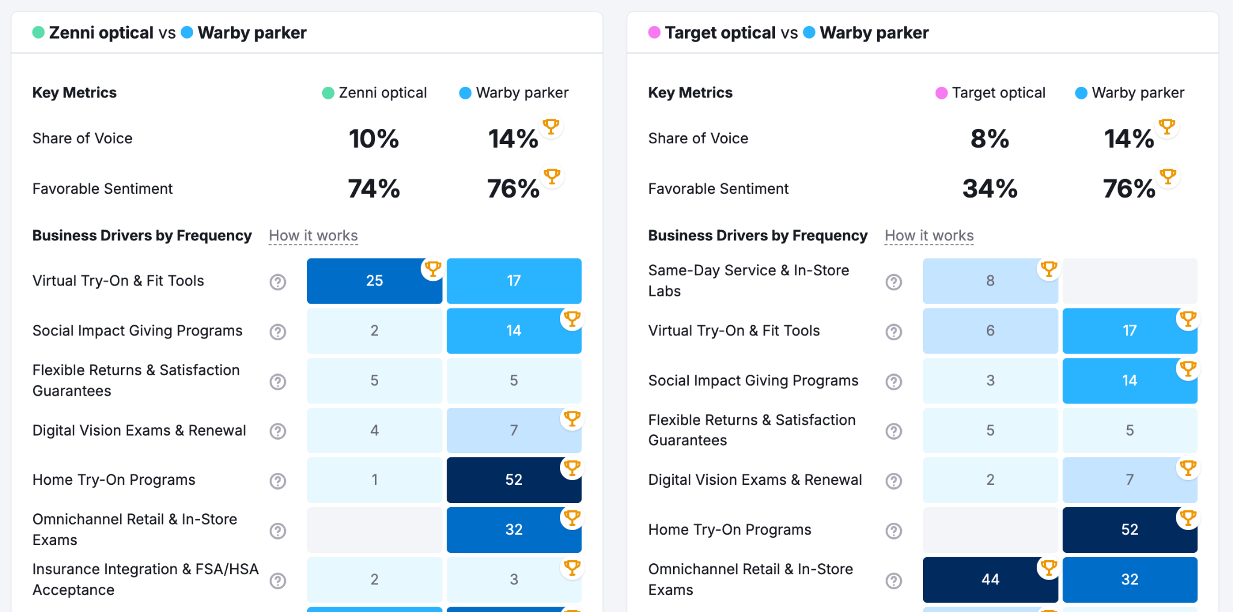Screen dimensions: 1233x612
Task: Click Warby Parker's heatmap cell showing 32
Action: coord(514,529)
